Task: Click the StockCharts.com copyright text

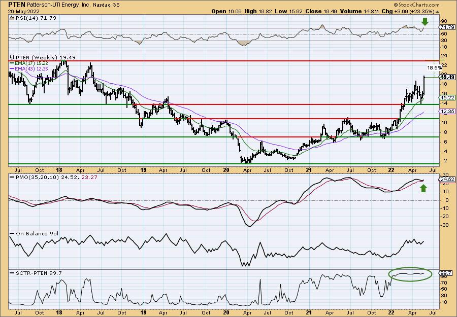Action: [416, 5]
